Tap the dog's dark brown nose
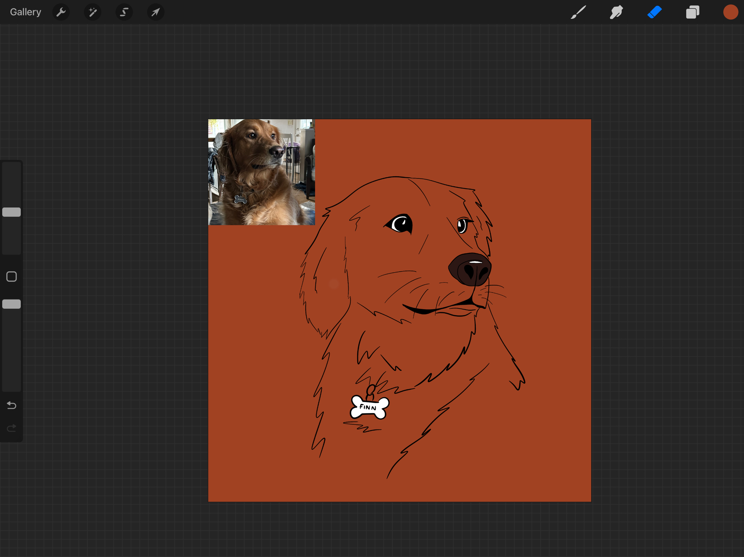 click(x=470, y=269)
